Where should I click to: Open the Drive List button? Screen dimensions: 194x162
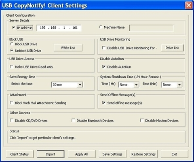[x=172, y=48]
